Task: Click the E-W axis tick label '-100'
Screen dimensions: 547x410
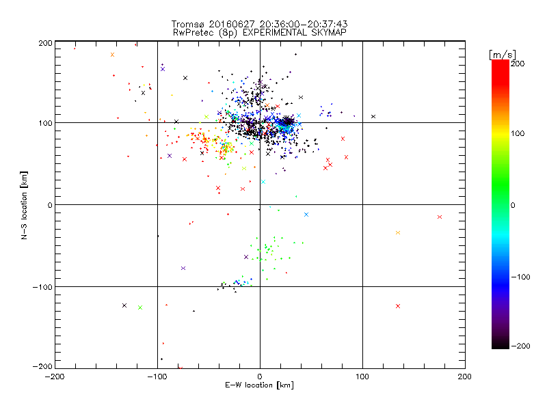Action: (157, 377)
